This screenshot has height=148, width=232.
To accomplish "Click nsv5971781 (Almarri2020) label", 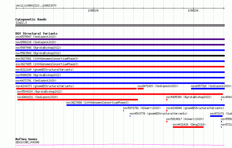I will pyautogui.click(x=142, y=108).
